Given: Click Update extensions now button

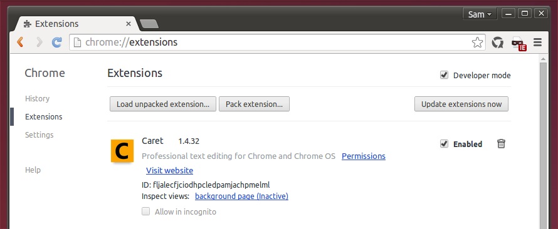Looking at the screenshot, I should [x=461, y=104].
